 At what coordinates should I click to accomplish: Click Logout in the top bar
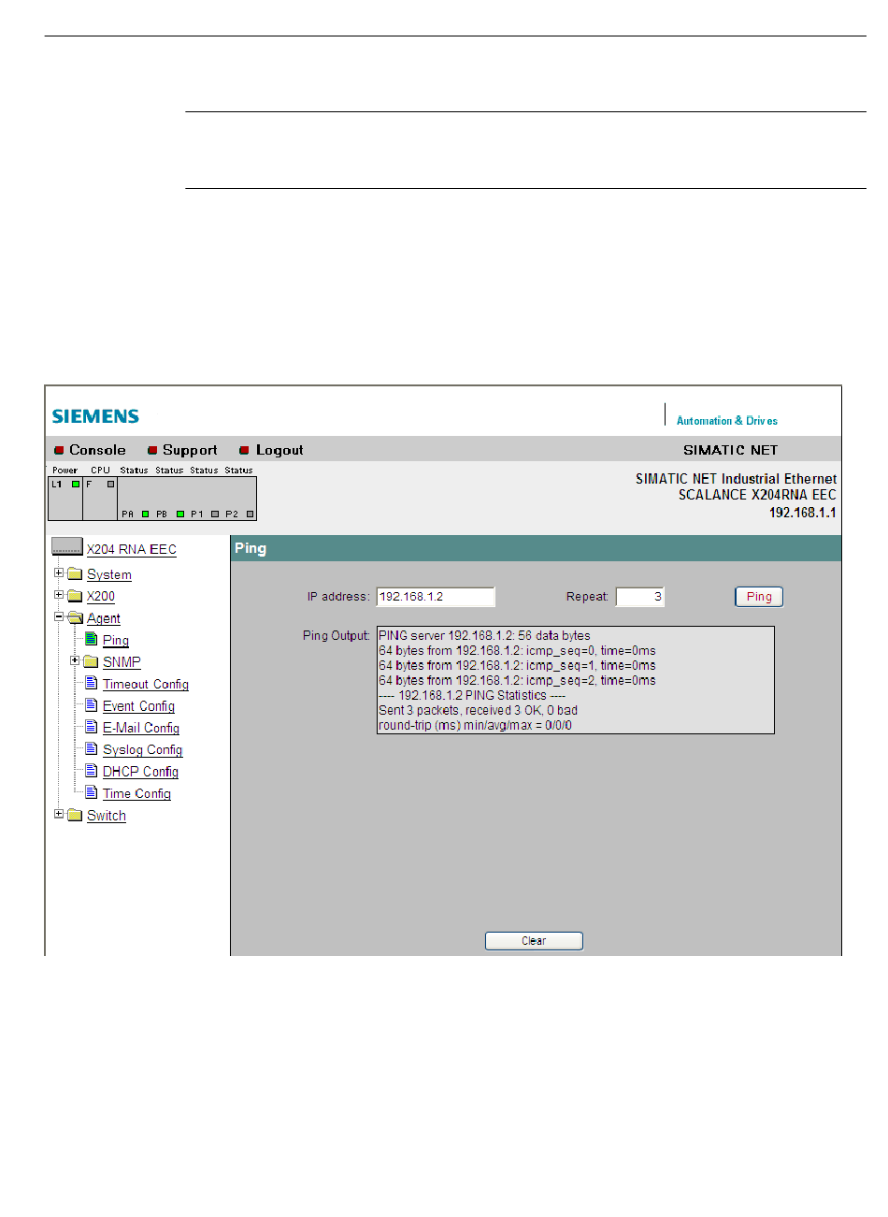[x=279, y=450]
